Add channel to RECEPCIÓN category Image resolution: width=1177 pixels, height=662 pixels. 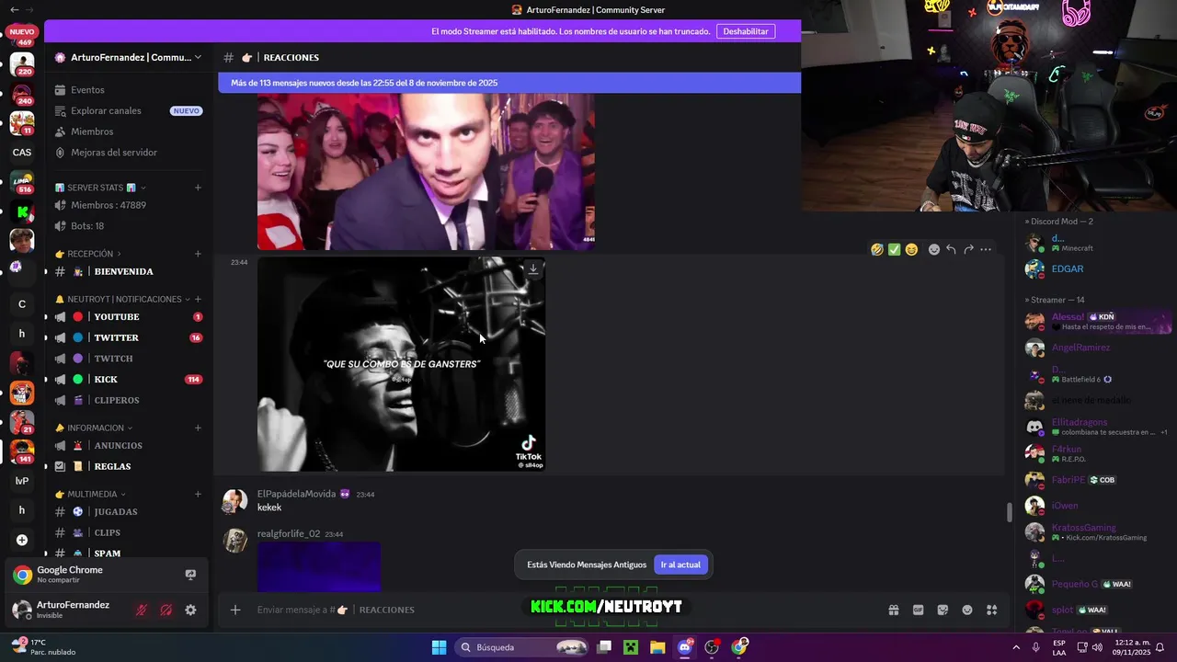(198, 254)
